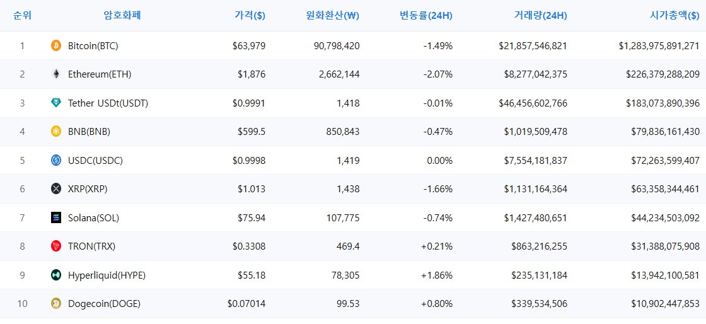Image resolution: width=706 pixels, height=324 pixels.
Task: Open Ethereum(ETH) name link
Action: pyautogui.click(x=100, y=74)
